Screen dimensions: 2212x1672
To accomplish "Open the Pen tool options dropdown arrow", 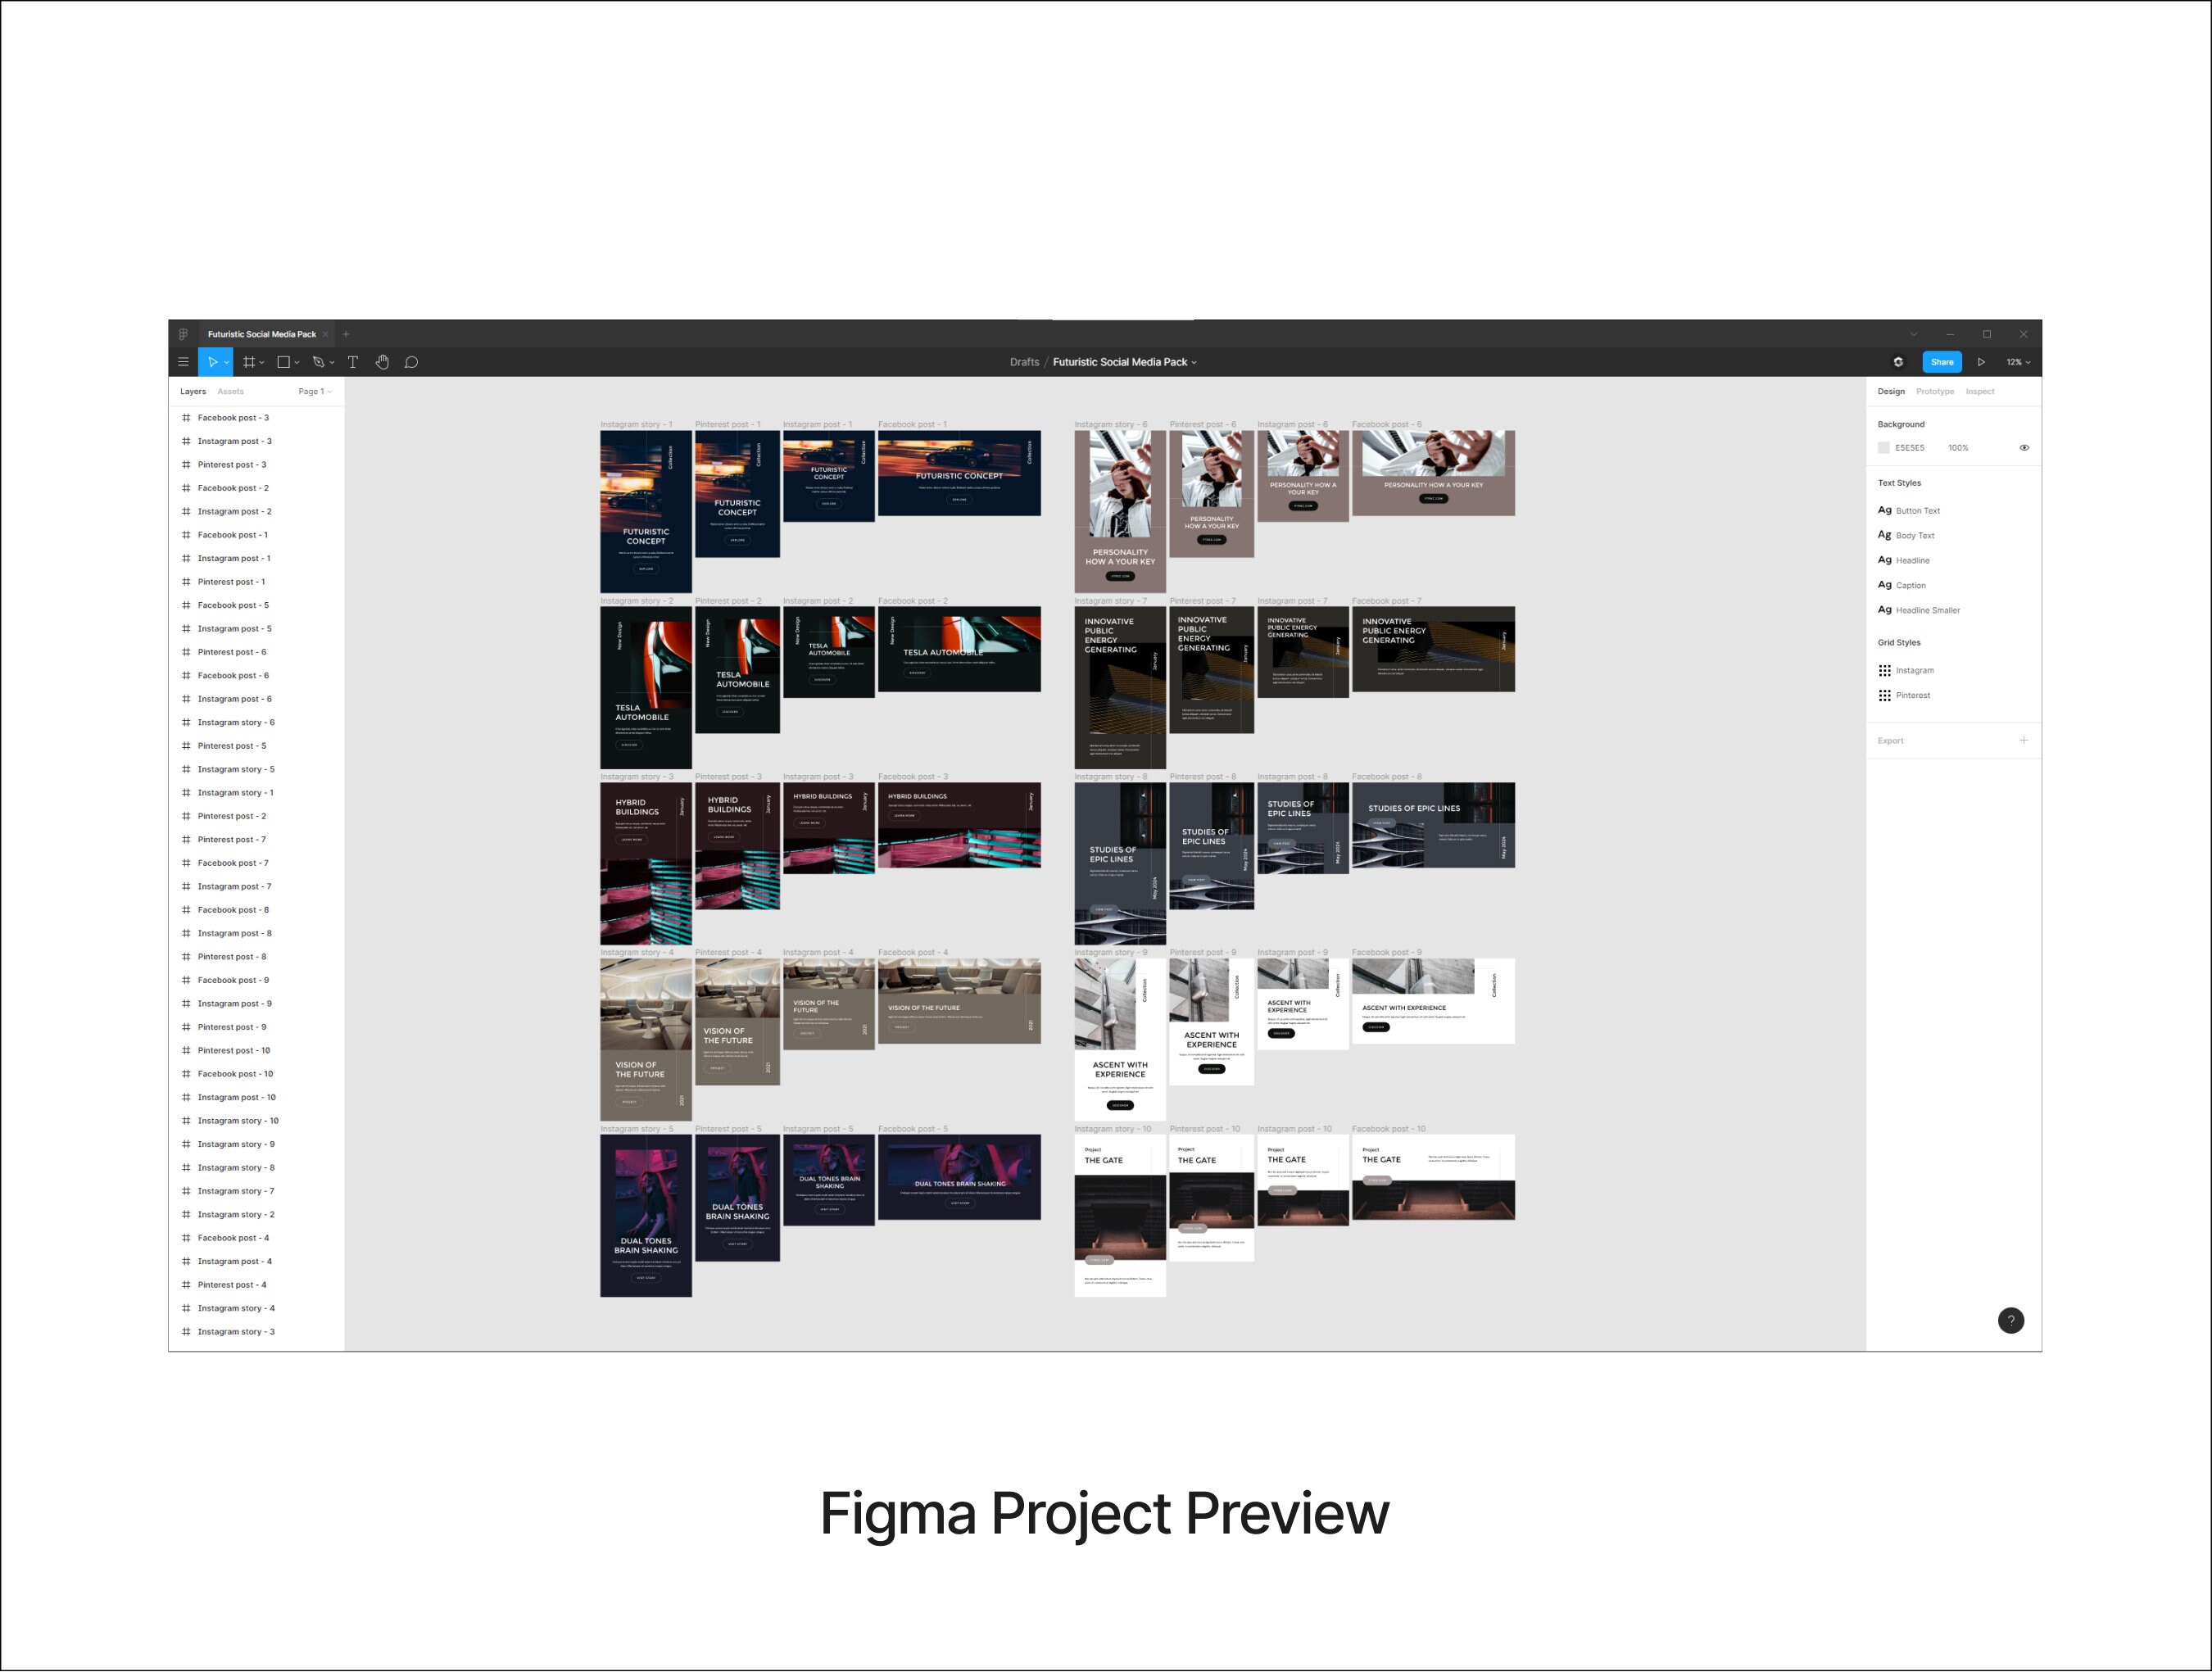I will pyautogui.click(x=332, y=363).
